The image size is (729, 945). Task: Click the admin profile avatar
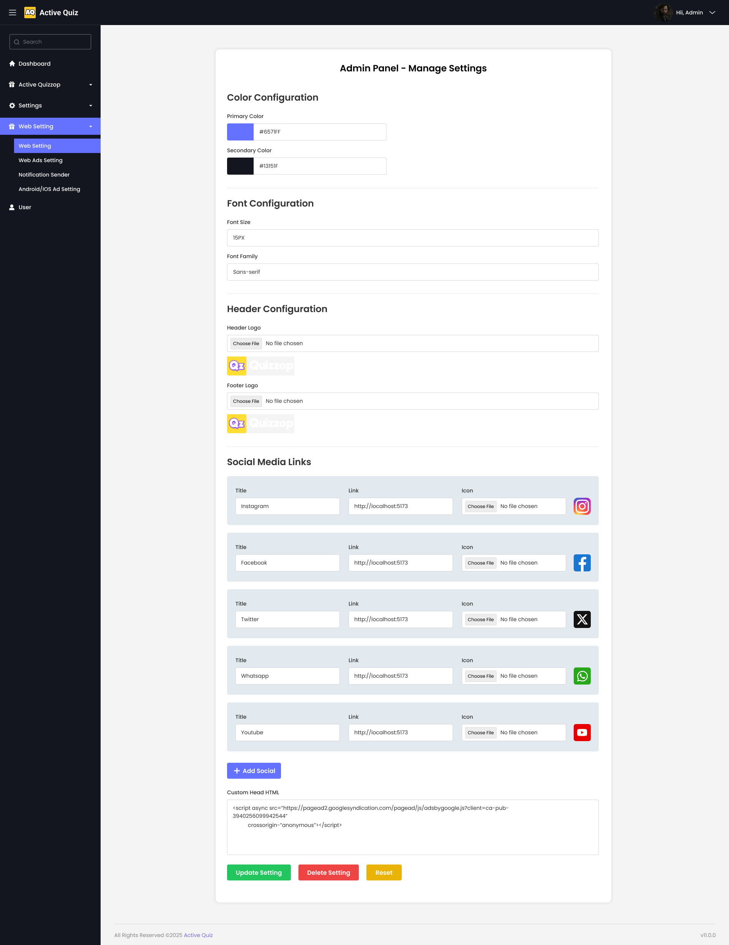coord(663,13)
